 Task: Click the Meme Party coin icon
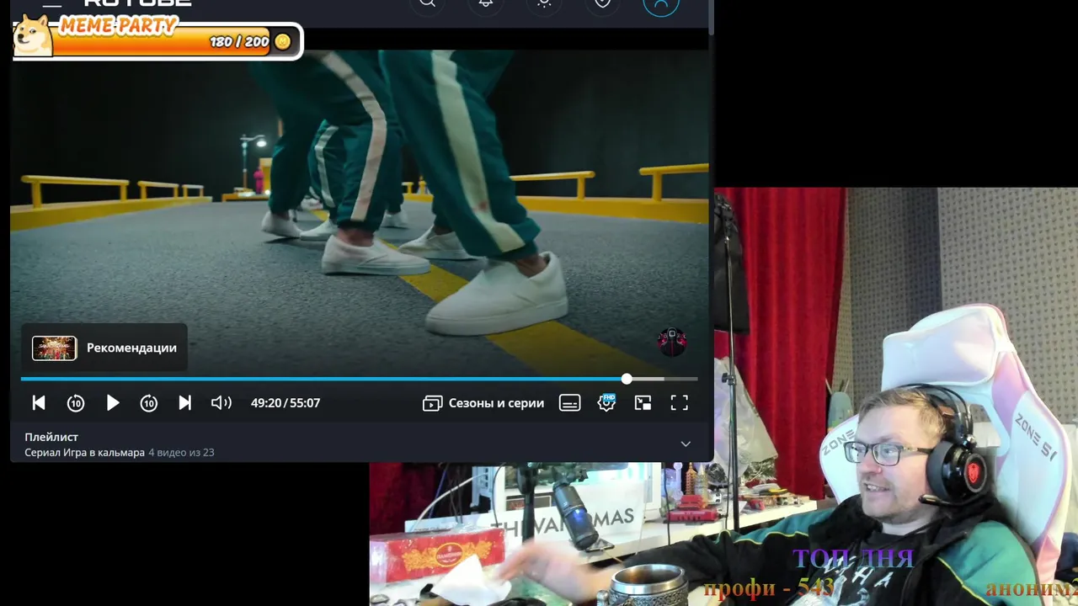(283, 41)
